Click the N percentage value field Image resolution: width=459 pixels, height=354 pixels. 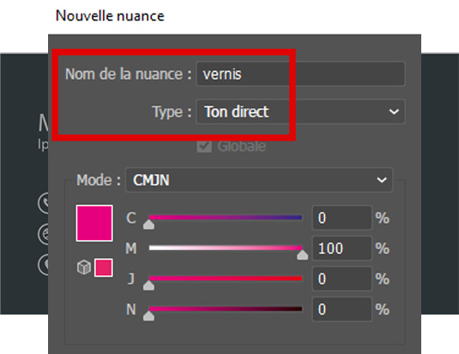click(x=342, y=309)
